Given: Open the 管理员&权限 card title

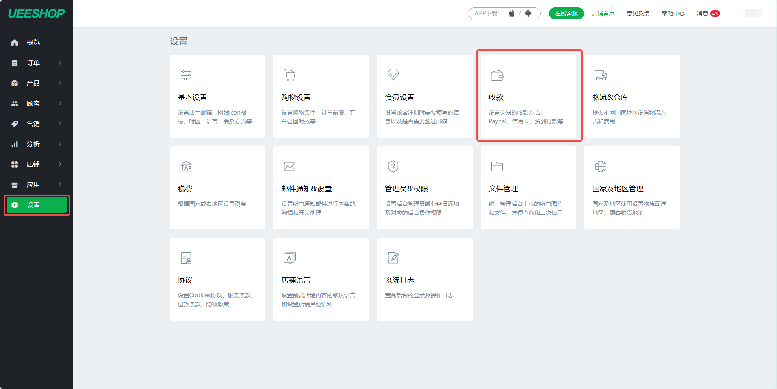Looking at the screenshot, I should pos(407,189).
